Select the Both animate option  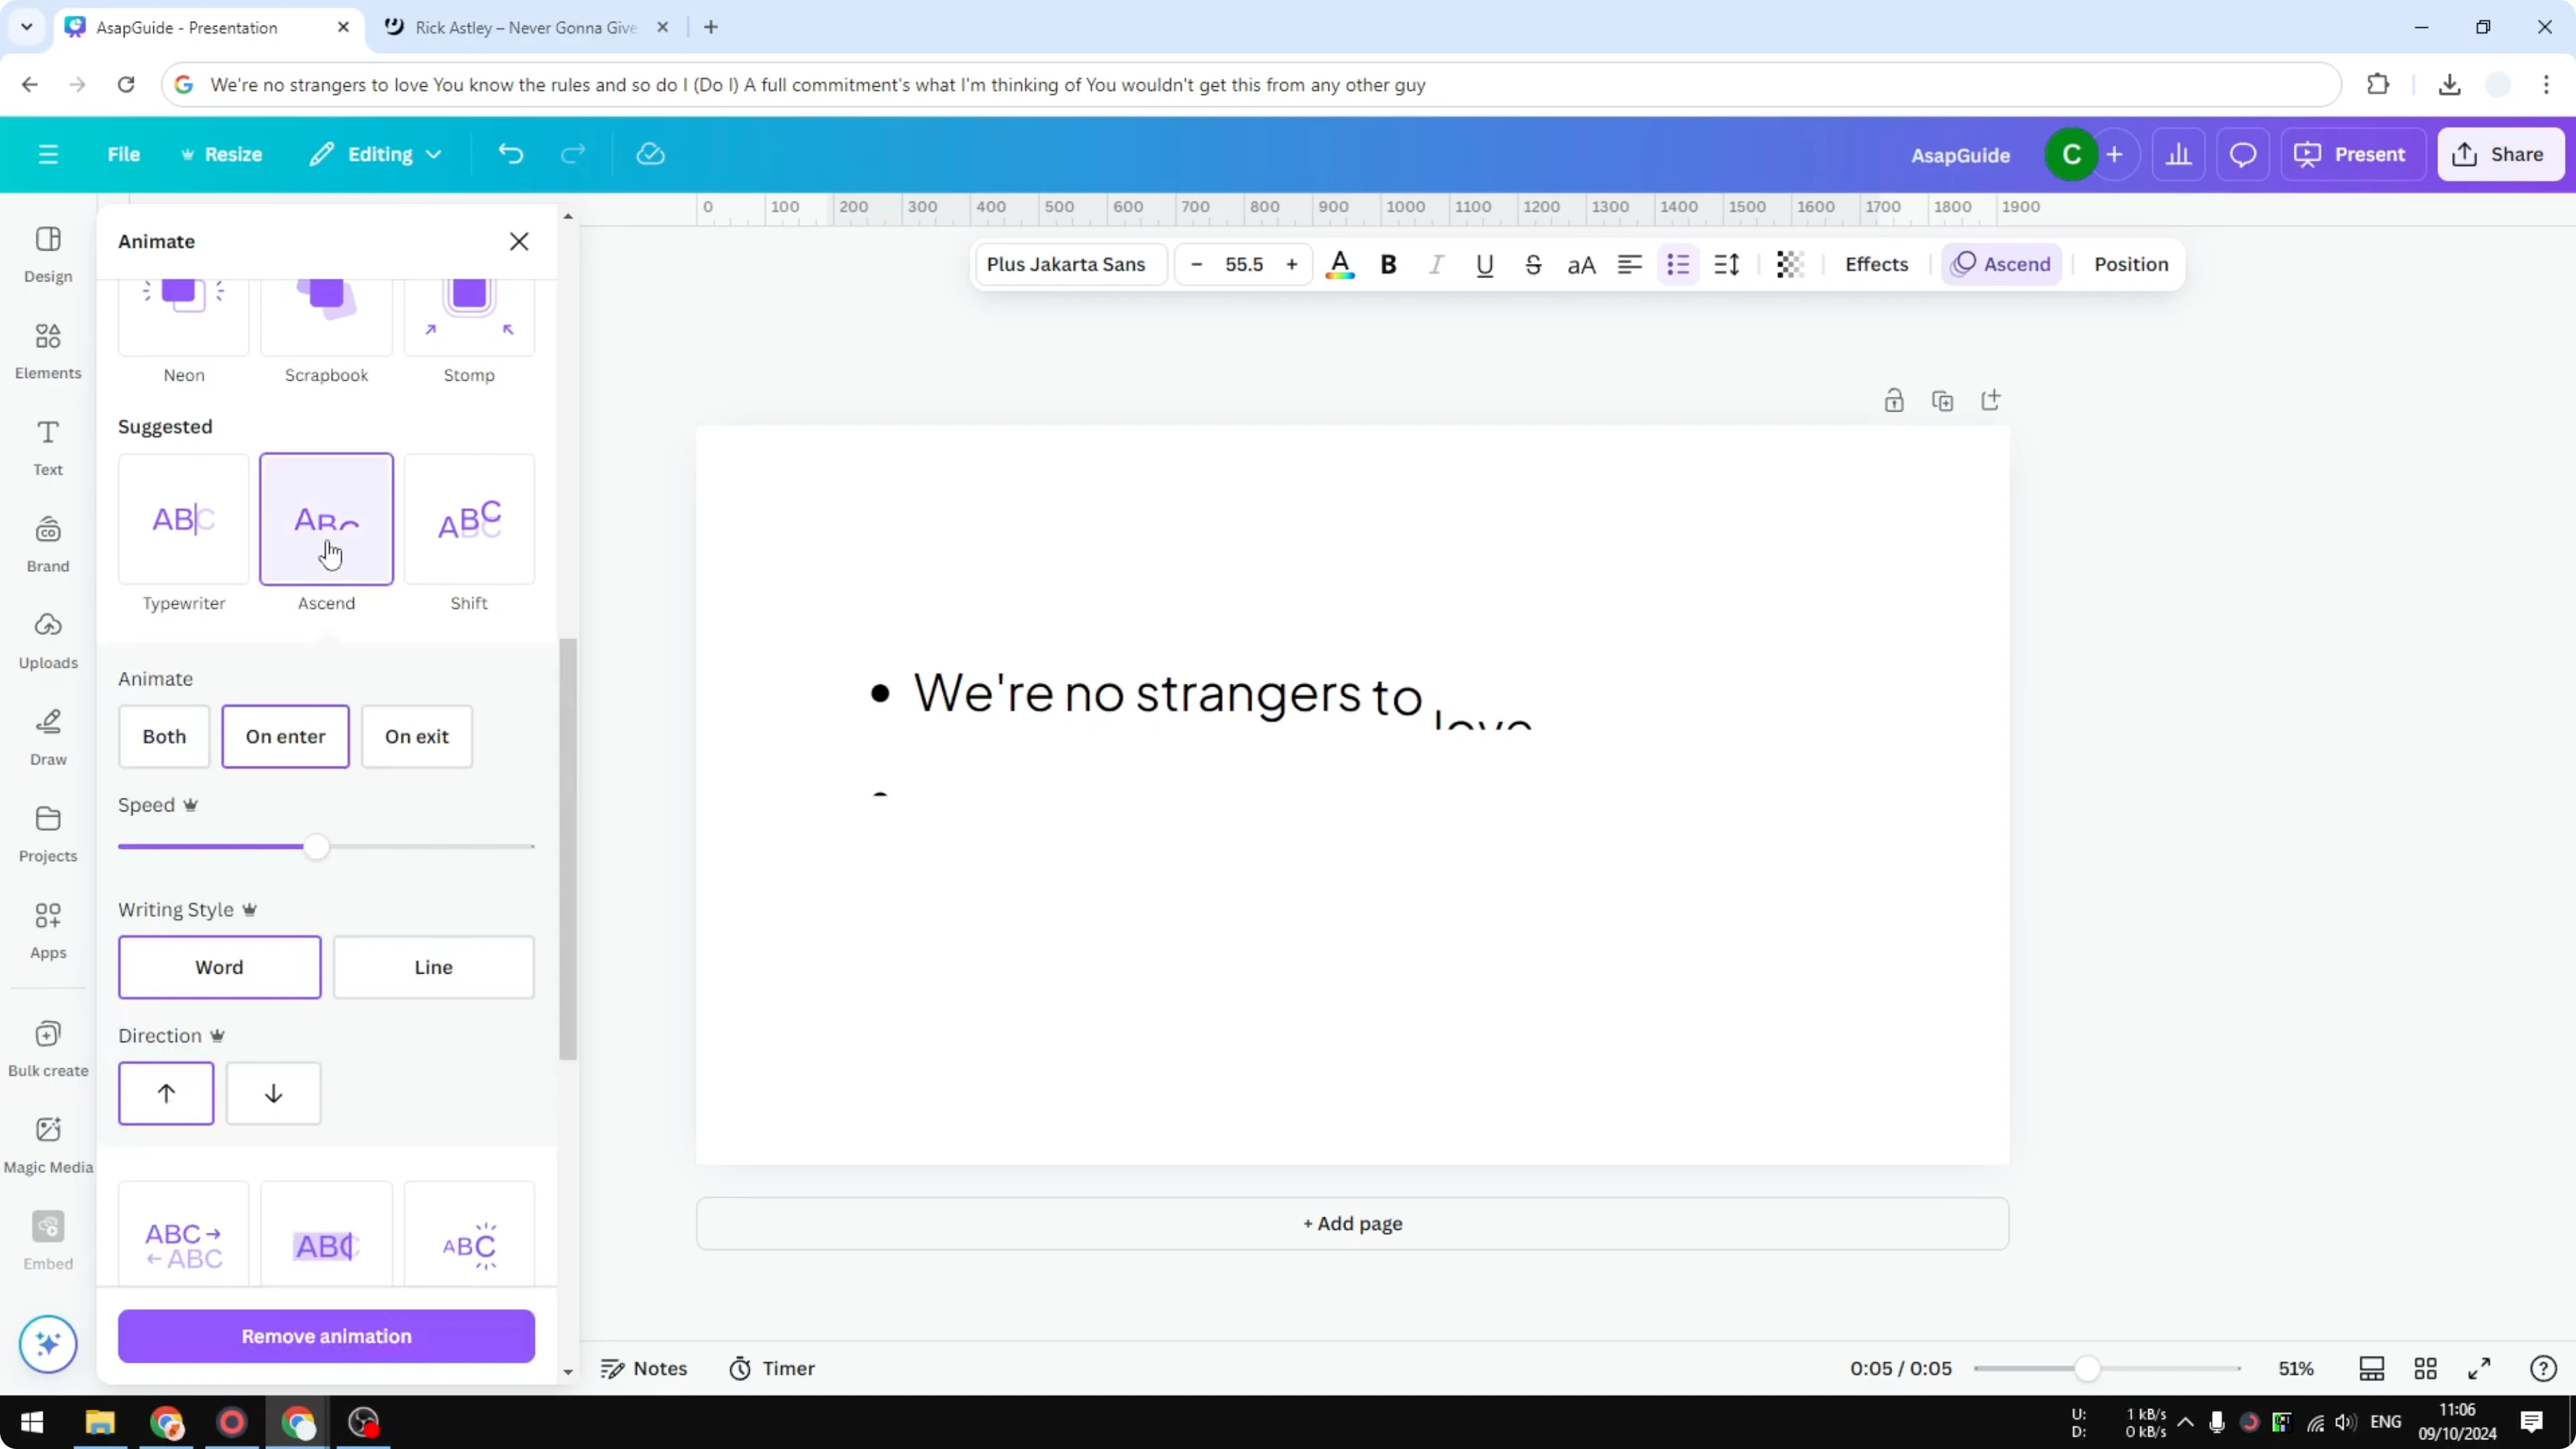164,736
